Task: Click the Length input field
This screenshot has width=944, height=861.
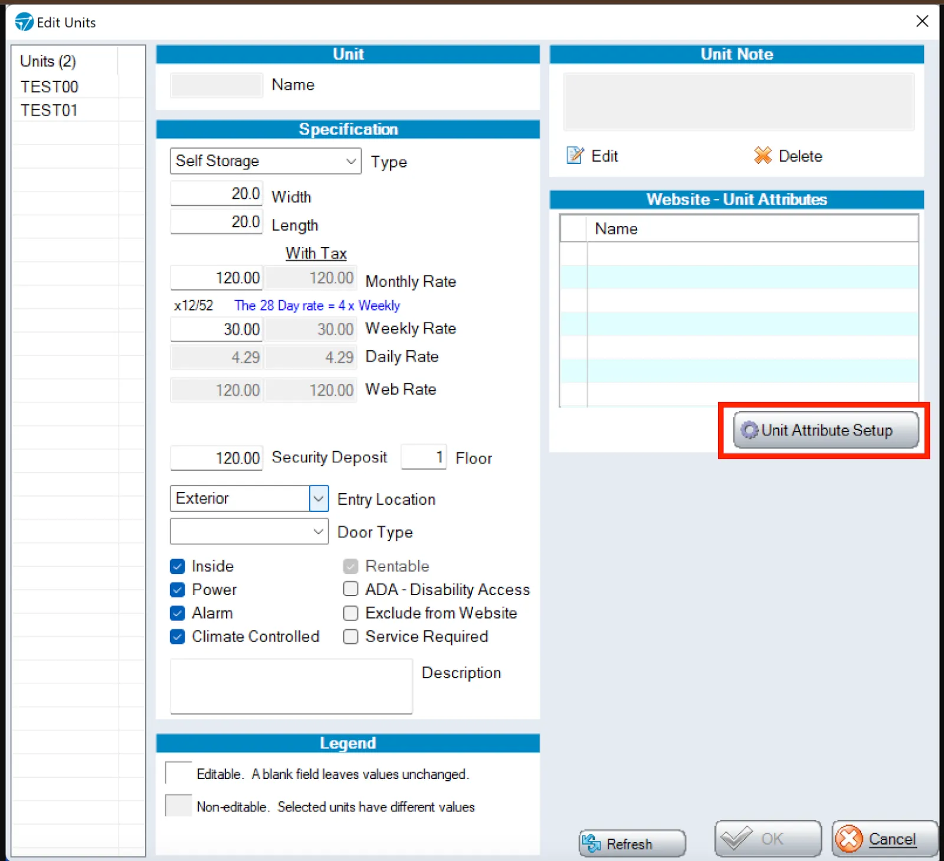Action: tap(217, 222)
